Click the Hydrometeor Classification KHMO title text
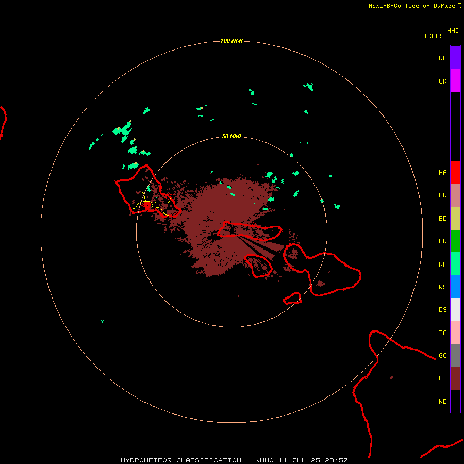Screen dimensions: 464x464 coord(234,460)
